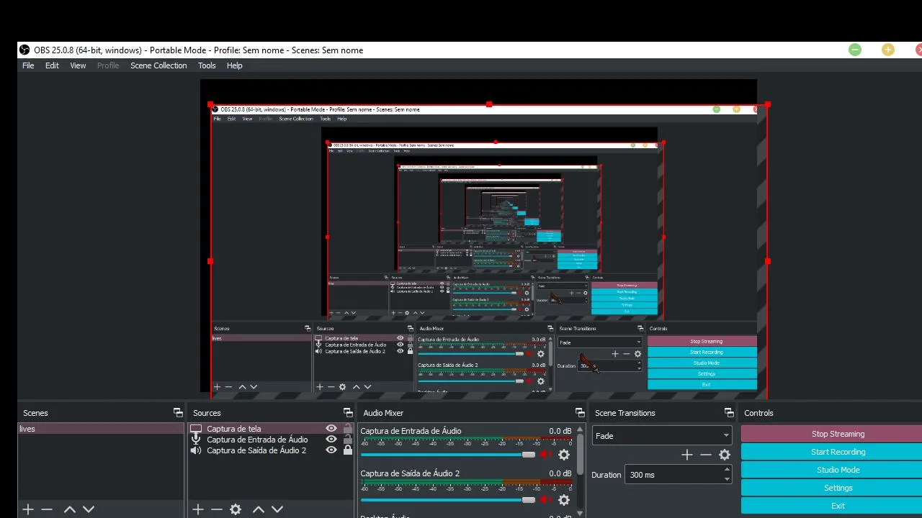
Task: Open transition properties gear icon
Action: [725, 455]
